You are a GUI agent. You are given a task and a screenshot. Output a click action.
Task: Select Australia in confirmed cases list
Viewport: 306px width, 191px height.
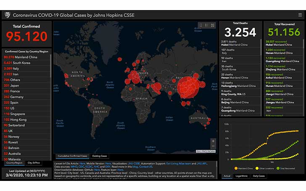26,154
